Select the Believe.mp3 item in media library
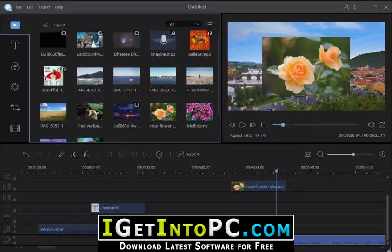The width and height of the screenshot is (392, 252). [x=199, y=40]
